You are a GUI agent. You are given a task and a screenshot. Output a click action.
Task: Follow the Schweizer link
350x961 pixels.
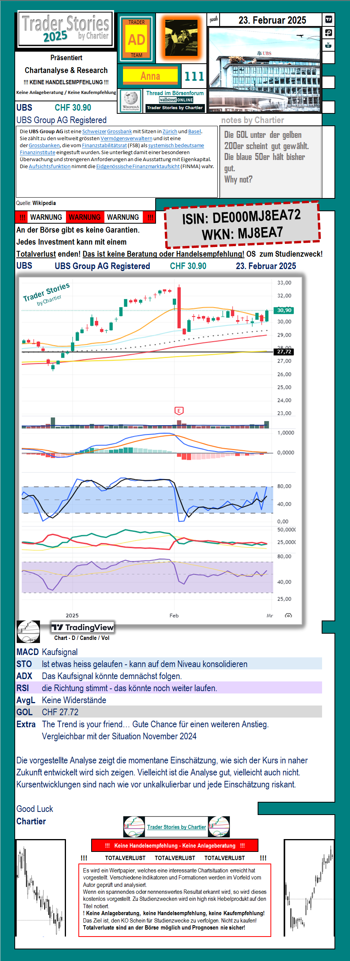pos(94,132)
